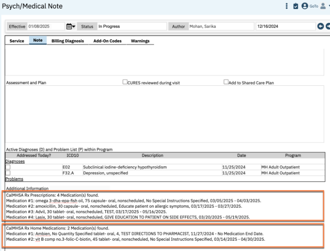Click the Problems section link
The height and width of the screenshot is (251, 330).
click(x=14, y=179)
